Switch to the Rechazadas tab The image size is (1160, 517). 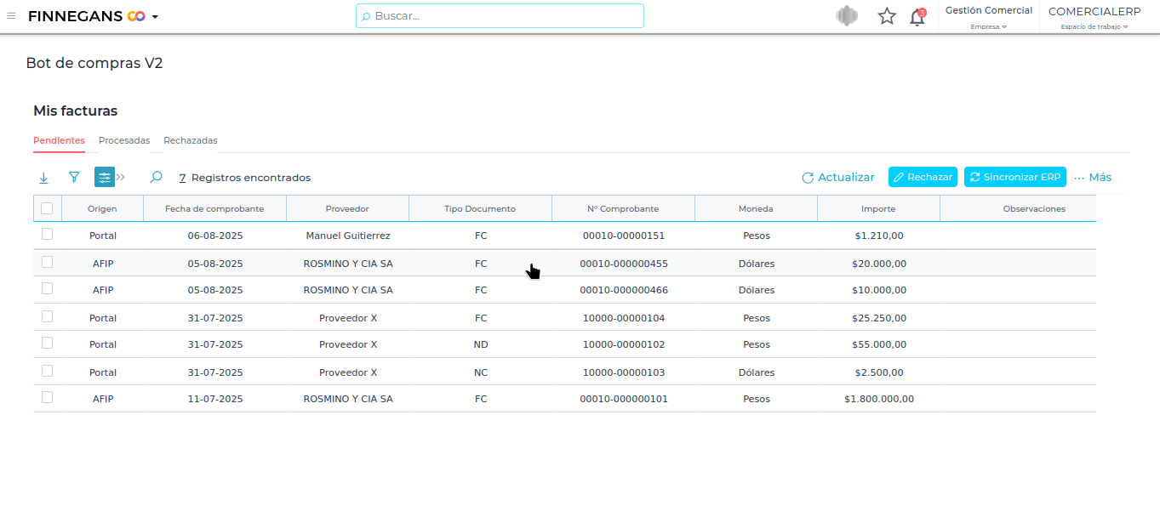tap(191, 140)
